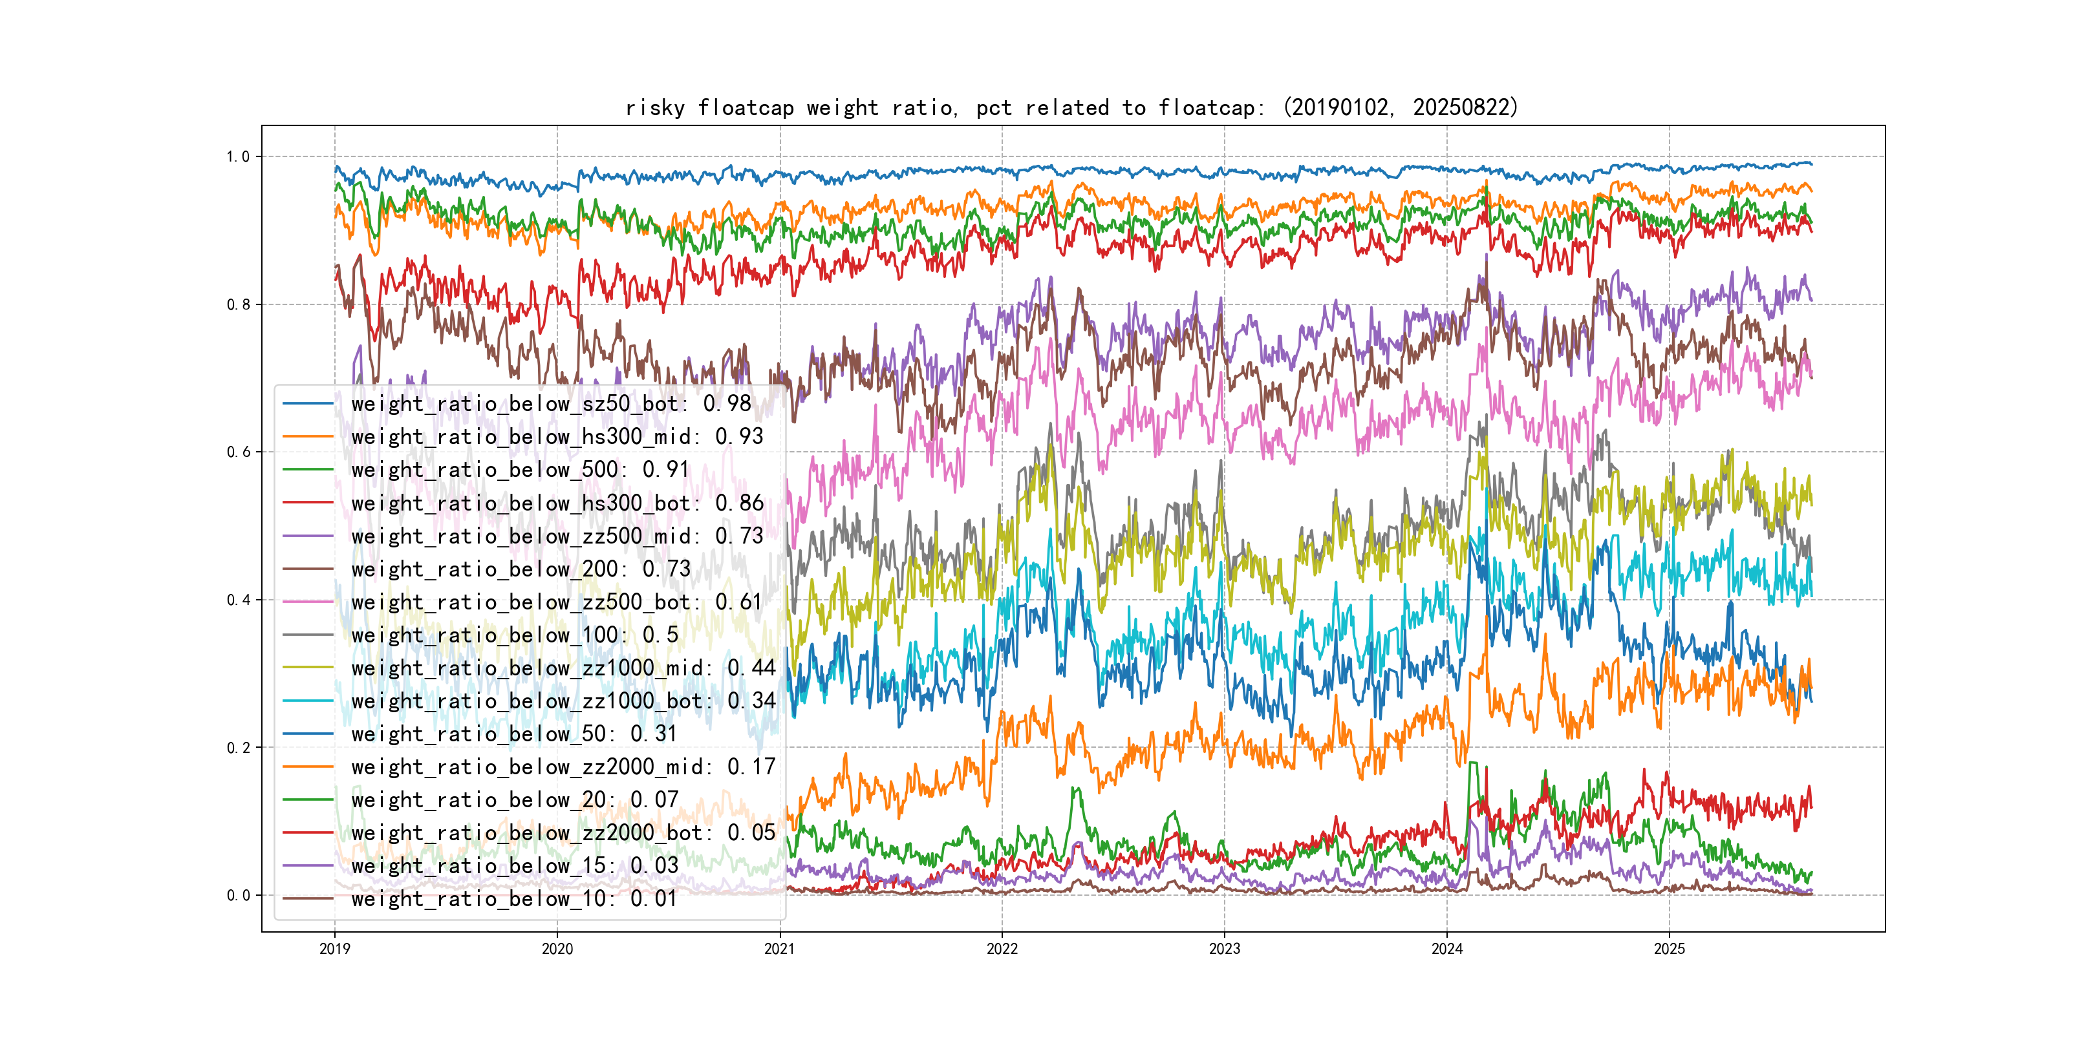Click the pink swatch for zz500_bot legend
The image size is (2095, 1047).
pos(307,602)
